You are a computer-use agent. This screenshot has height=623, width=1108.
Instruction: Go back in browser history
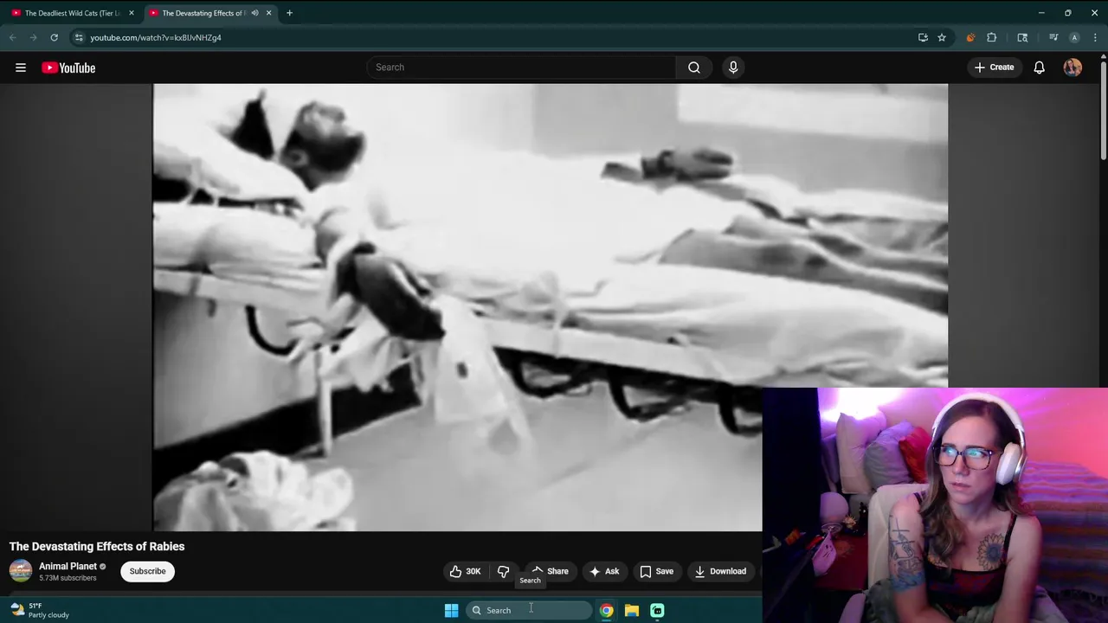[12, 37]
